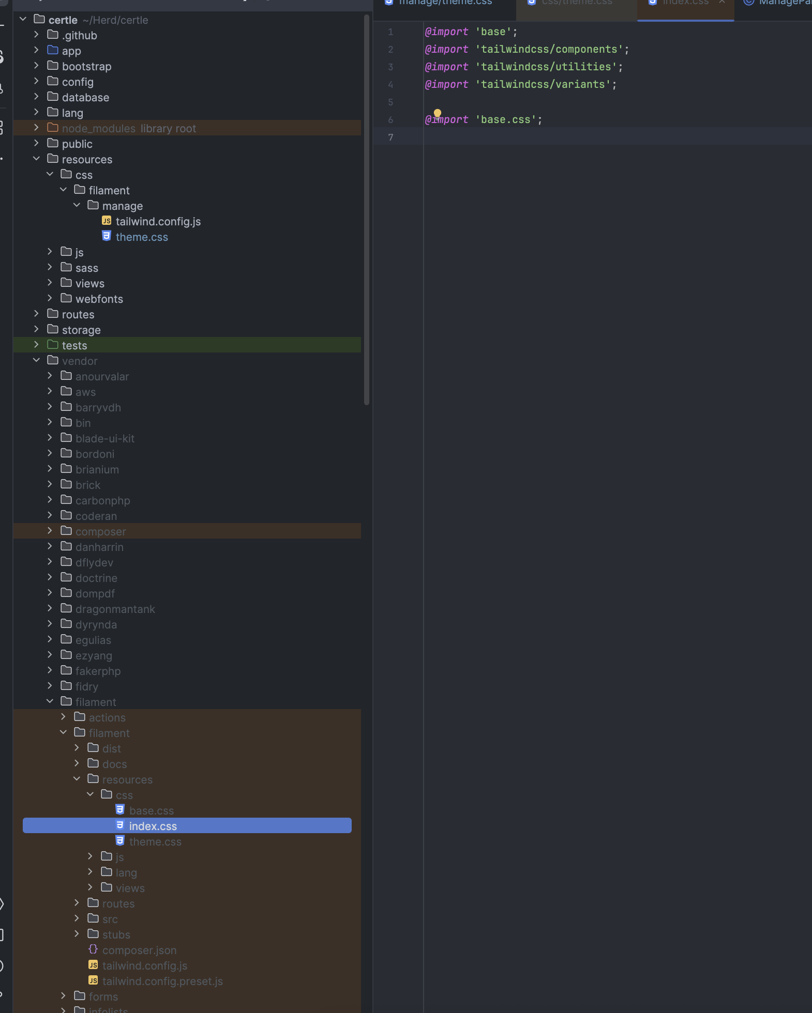The height and width of the screenshot is (1013, 812).
Task: Click the braces icon beside composer.json
Action: pyautogui.click(x=93, y=949)
